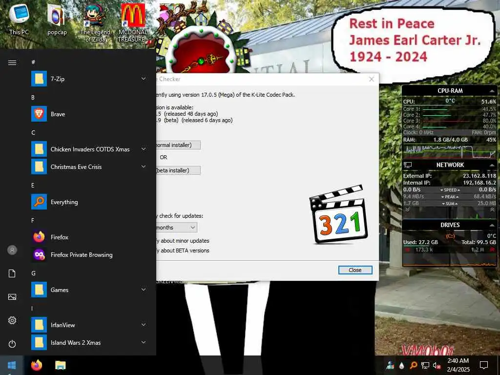Jump to letter G section header
500x375 pixels.
pyautogui.click(x=33, y=273)
